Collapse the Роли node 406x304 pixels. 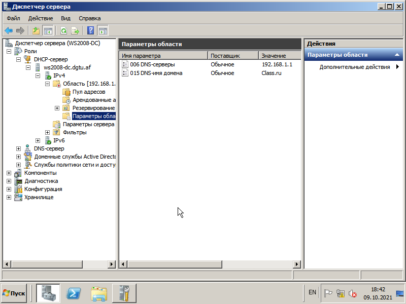[x=9, y=51]
